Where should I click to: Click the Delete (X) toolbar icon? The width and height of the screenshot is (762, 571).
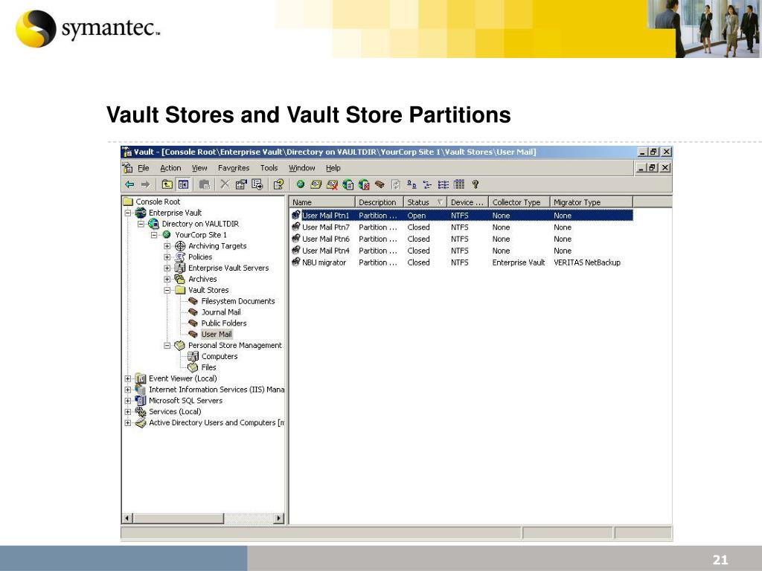click(x=225, y=184)
